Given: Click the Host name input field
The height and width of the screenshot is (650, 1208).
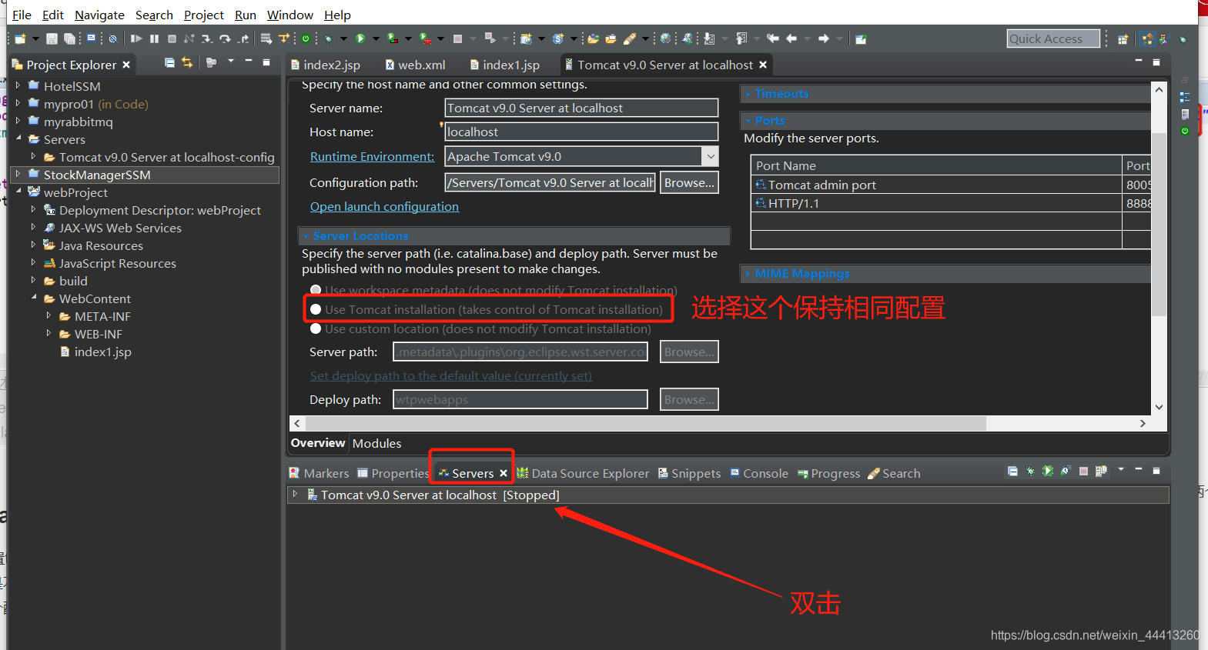Looking at the screenshot, I should (x=581, y=132).
